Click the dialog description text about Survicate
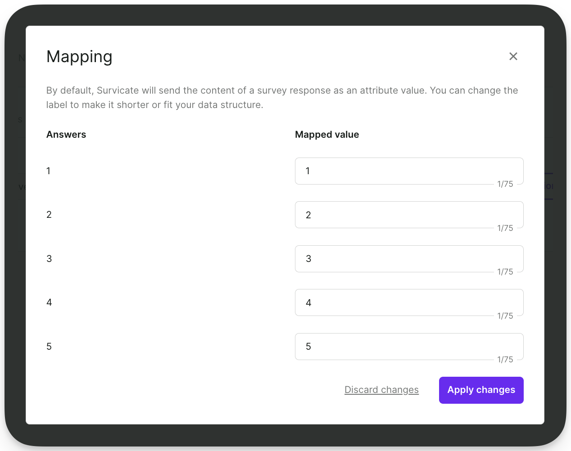The image size is (571, 451). [282, 97]
